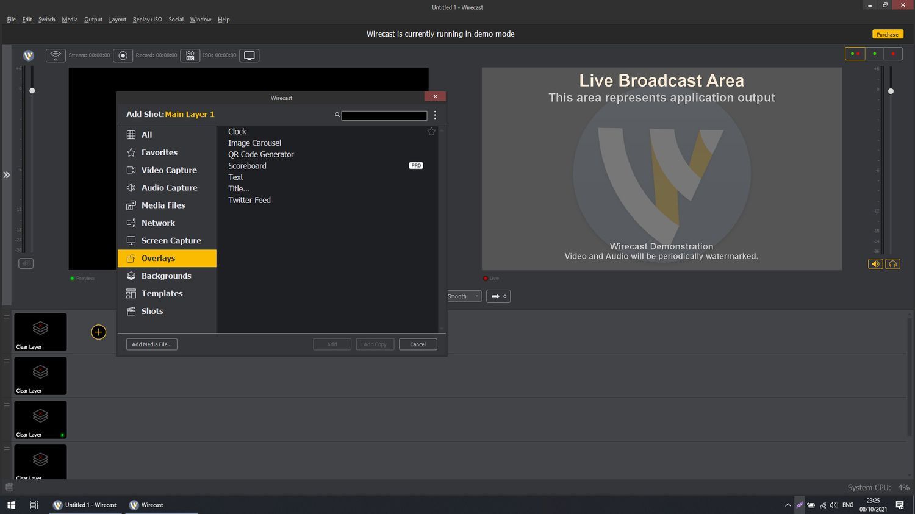The width and height of the screenshot is (915, 514).
Task: Click the Add button in the dialog
Action: point(332,344)
